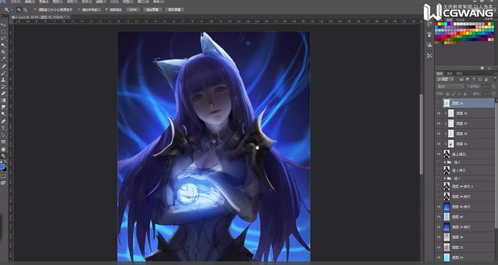The height and width of the screenshot is (265, 498).
Task: Uncheck 细微缩放 checkbox
Action: [107, 10]
